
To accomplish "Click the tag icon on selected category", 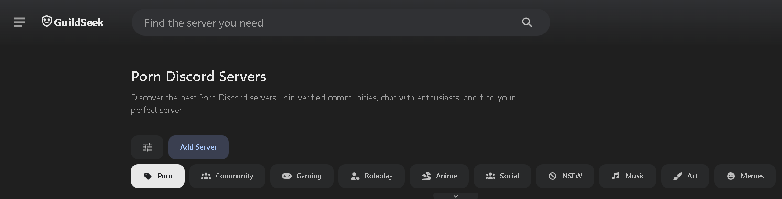I will (x=148, y=176).
